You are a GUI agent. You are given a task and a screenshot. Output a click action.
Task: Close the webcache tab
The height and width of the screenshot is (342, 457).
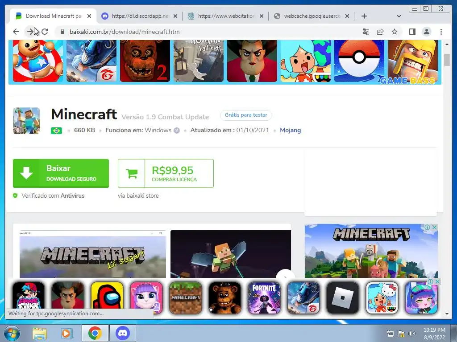[347, 16]
